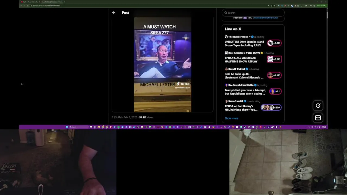The image size is (347, 195).
Task: Click Real America's Voice host avatar
Action: point(226,53)
